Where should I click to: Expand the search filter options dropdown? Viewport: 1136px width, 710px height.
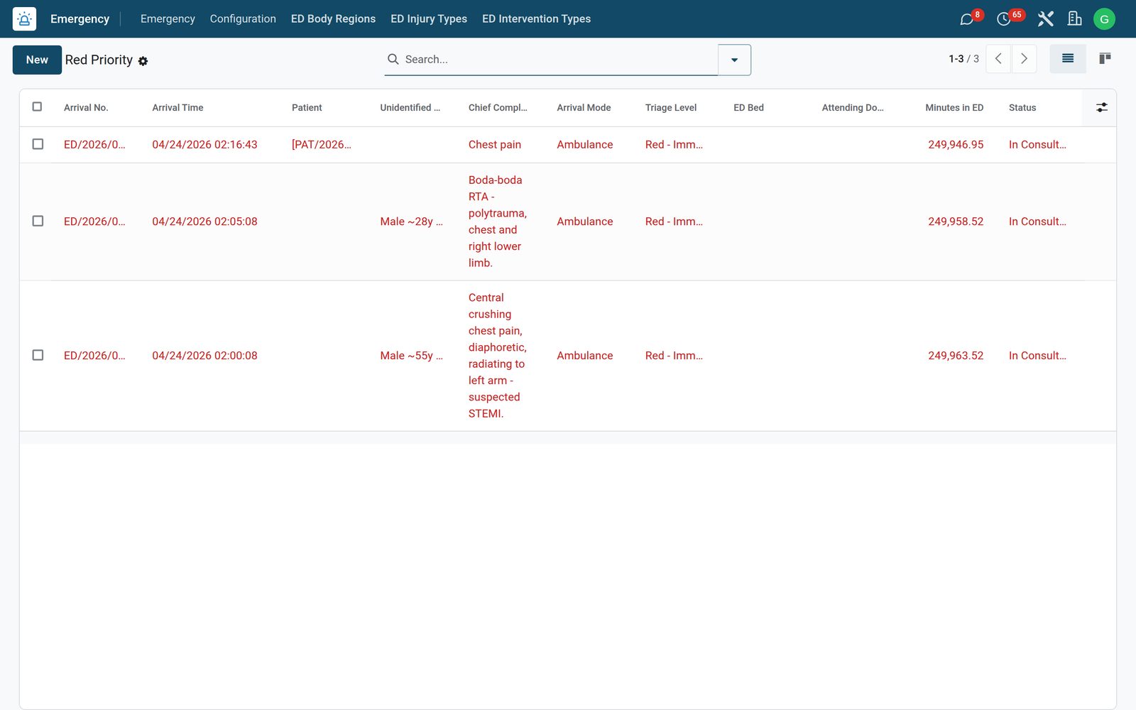click(x=734, y=60)
